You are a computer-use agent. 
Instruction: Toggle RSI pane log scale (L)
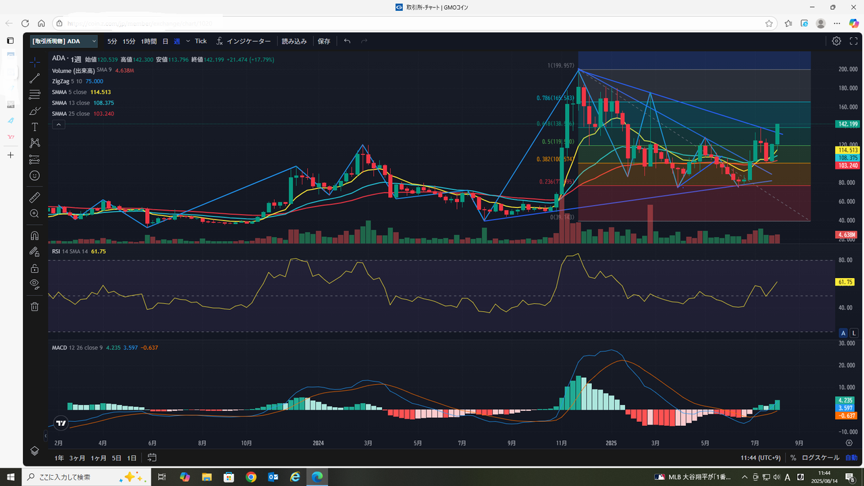pyautogui.click(x=853, y=333)
